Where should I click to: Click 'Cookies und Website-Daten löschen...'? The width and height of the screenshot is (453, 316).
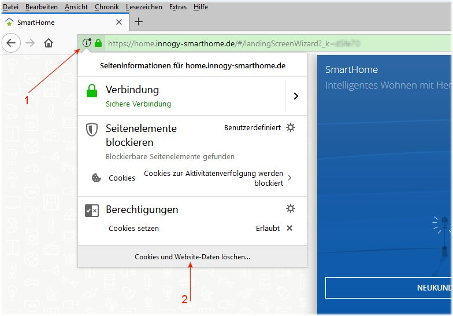(x=192, y=256)
